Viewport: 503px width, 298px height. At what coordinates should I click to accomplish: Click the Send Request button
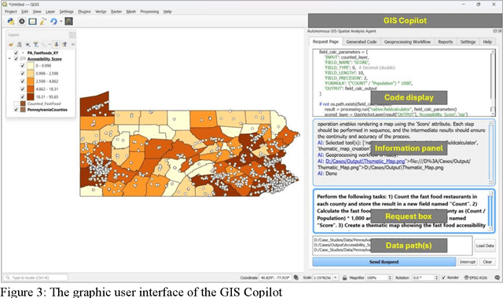tap(384, 262)
